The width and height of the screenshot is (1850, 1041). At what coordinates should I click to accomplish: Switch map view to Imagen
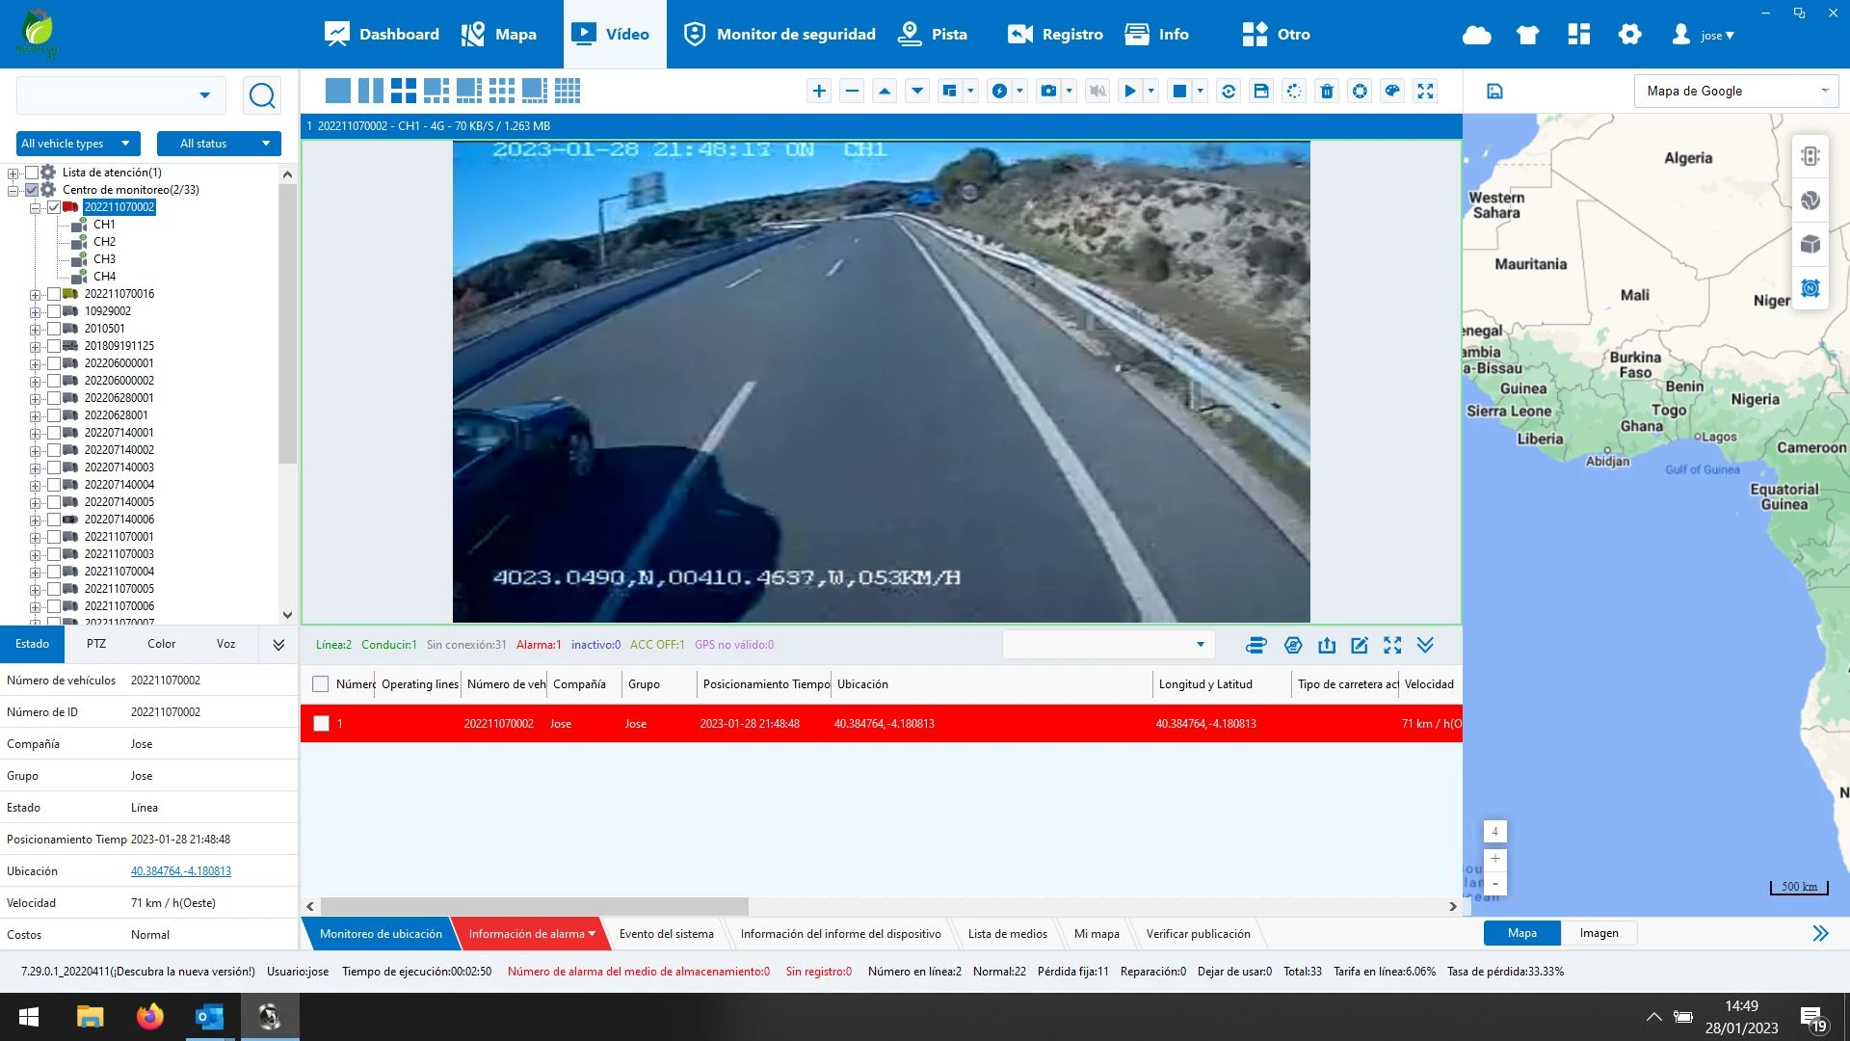pyautogui.click(x=1599, y=933)
